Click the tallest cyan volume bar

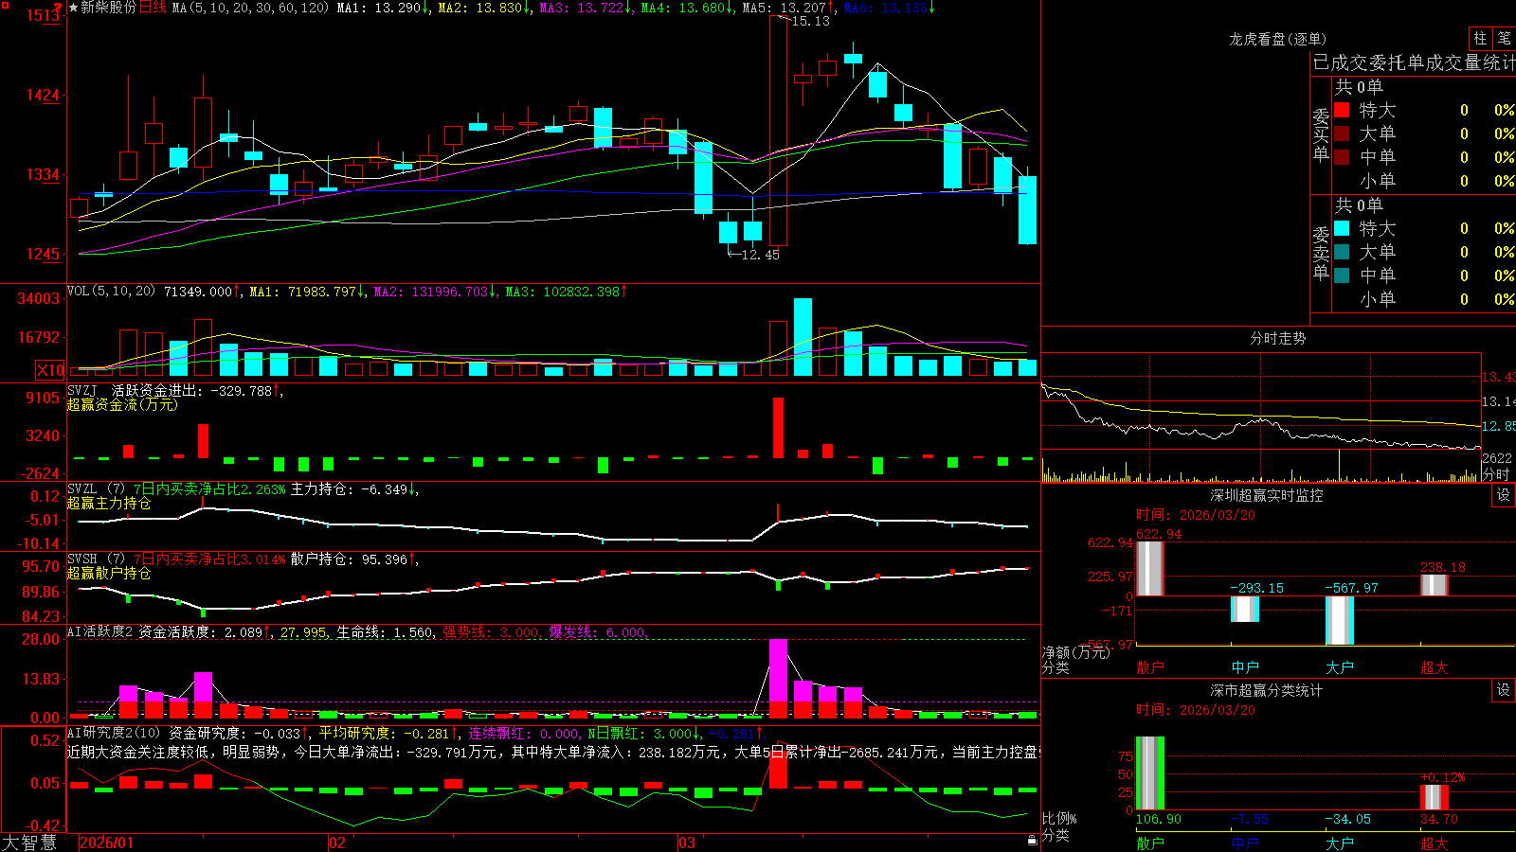coord(803,337)
